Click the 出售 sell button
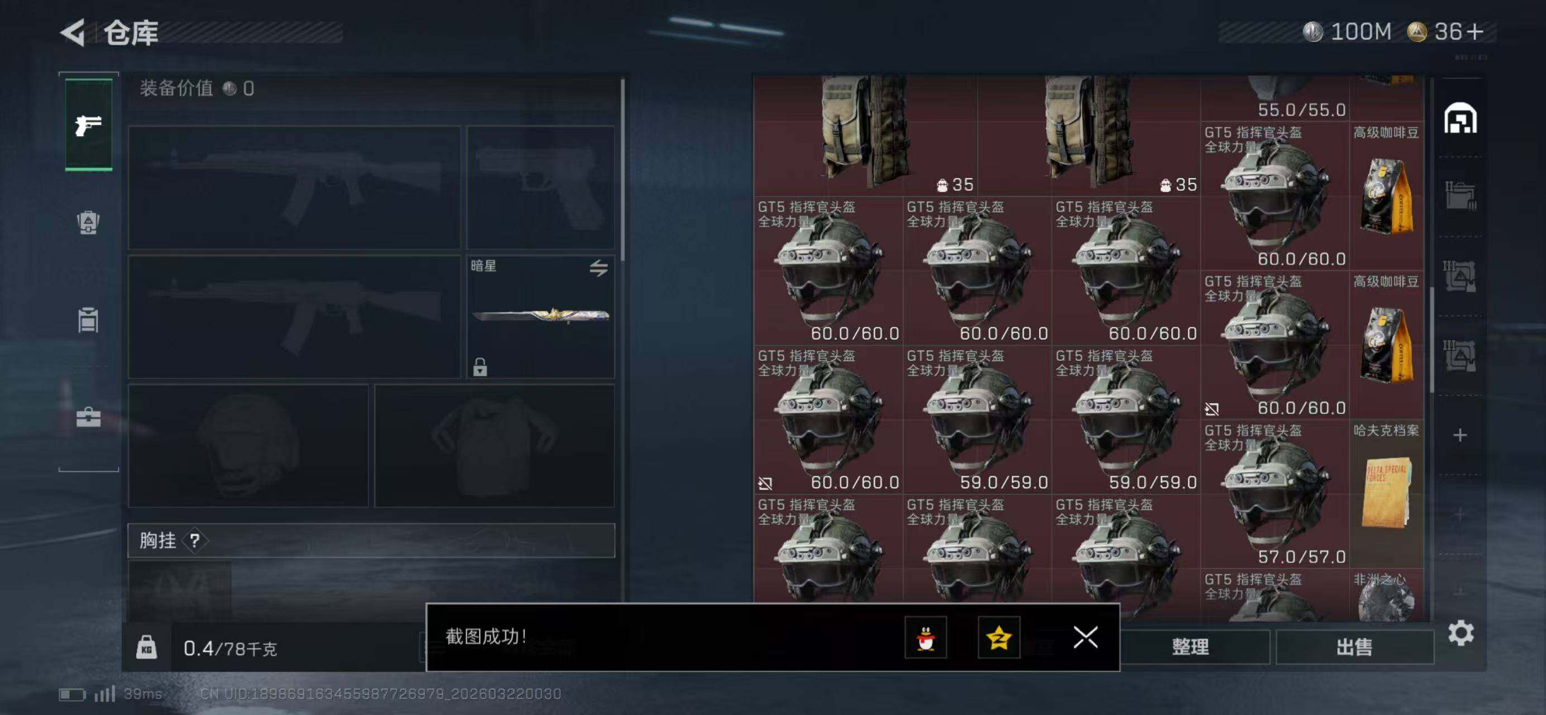The width and height of the screenshot is (1546, 715). point(1354,647)
